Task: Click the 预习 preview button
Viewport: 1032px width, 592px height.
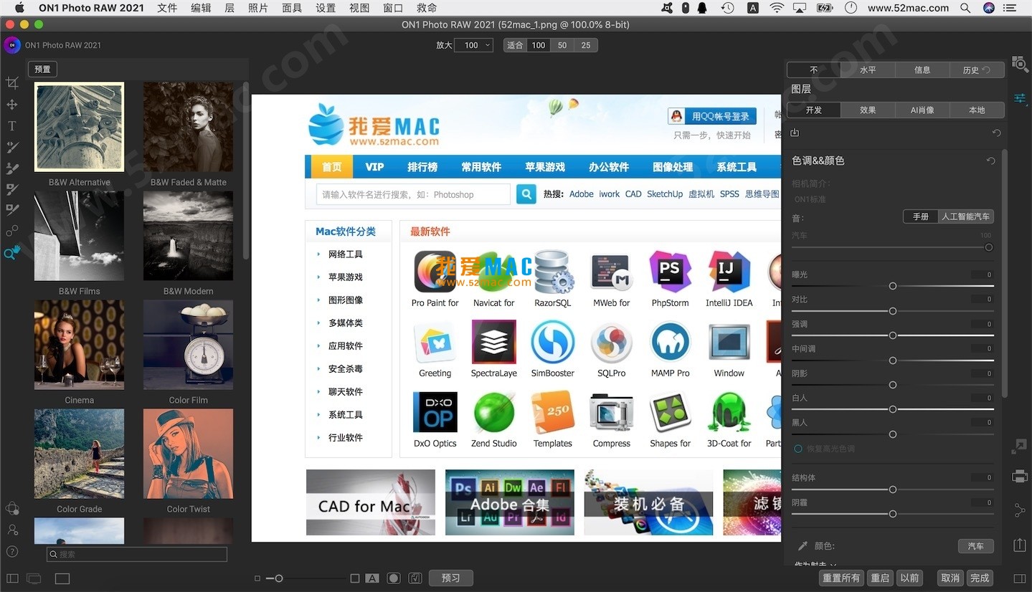Action: 450,578
